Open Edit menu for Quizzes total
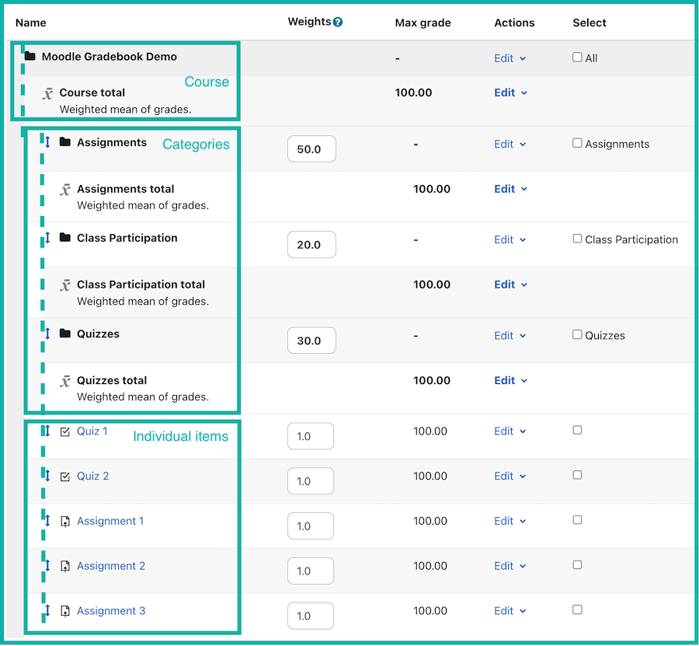This screenshot has width=699, height=646. (x=510, y=381)
